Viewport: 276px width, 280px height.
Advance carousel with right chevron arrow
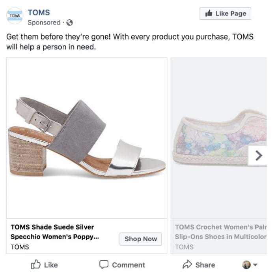coord(259,156)
